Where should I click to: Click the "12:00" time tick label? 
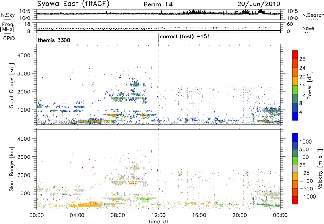pos(158,216)
